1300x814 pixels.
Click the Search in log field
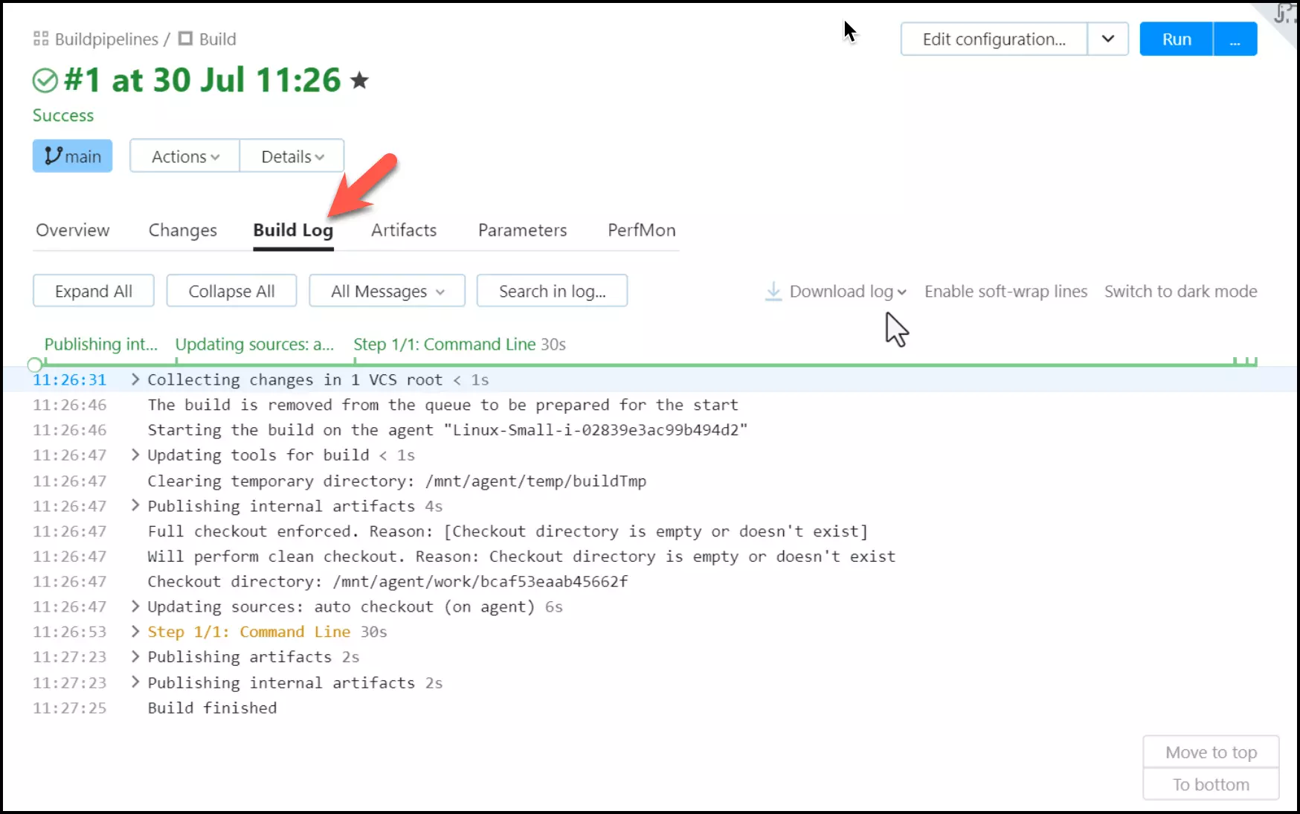coord(552,291)
